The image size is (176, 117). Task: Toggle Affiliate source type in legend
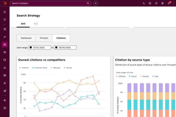(x=121, y=76)
